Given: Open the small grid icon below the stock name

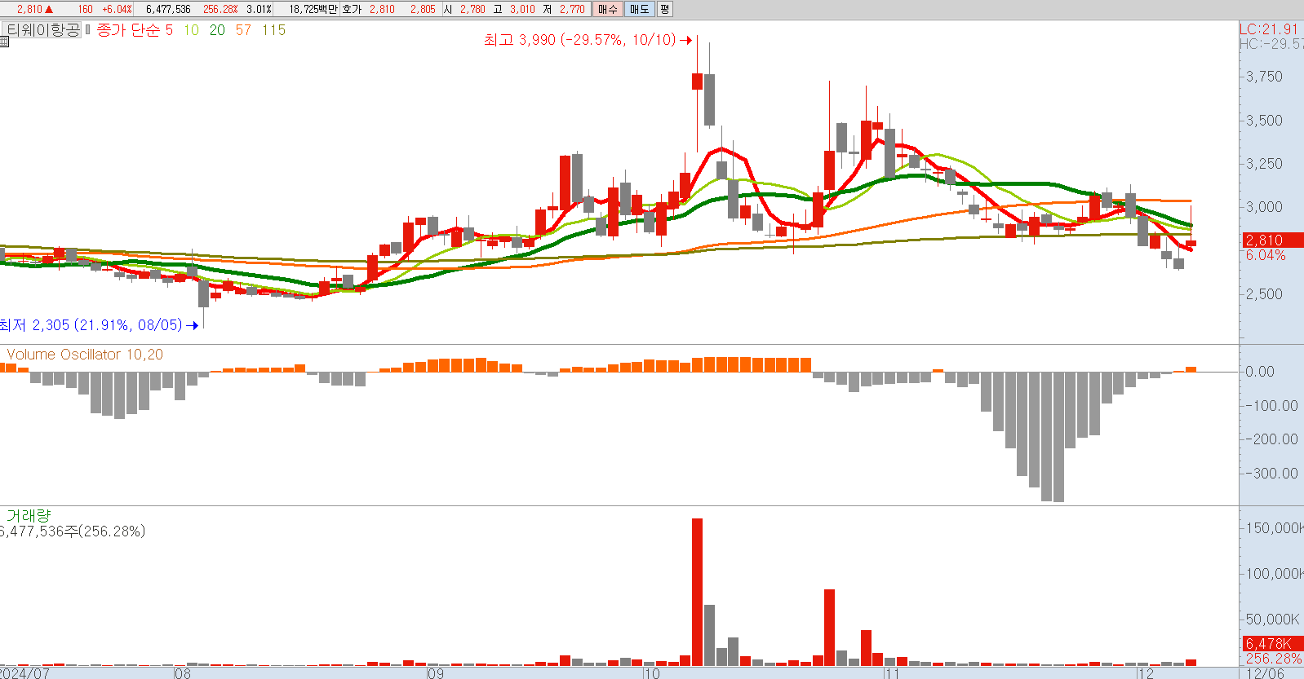Looking at the screenshot, I should click(x=4, y=42).
